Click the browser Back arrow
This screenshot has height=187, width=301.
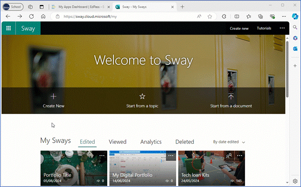click(8, 16)
